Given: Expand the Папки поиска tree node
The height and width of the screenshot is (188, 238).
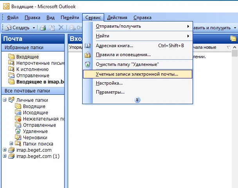Looking at the screenshot, I should [x=11, y=144].
